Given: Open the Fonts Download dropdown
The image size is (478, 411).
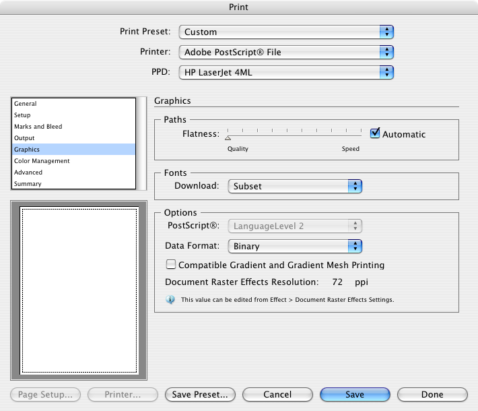Looking at the screenshot, I should 294,187.
